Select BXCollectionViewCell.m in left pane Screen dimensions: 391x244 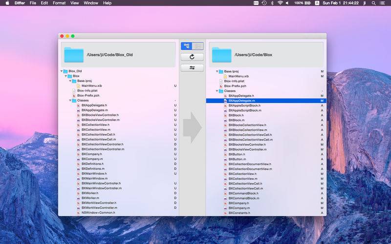click(x=99, y=140)
